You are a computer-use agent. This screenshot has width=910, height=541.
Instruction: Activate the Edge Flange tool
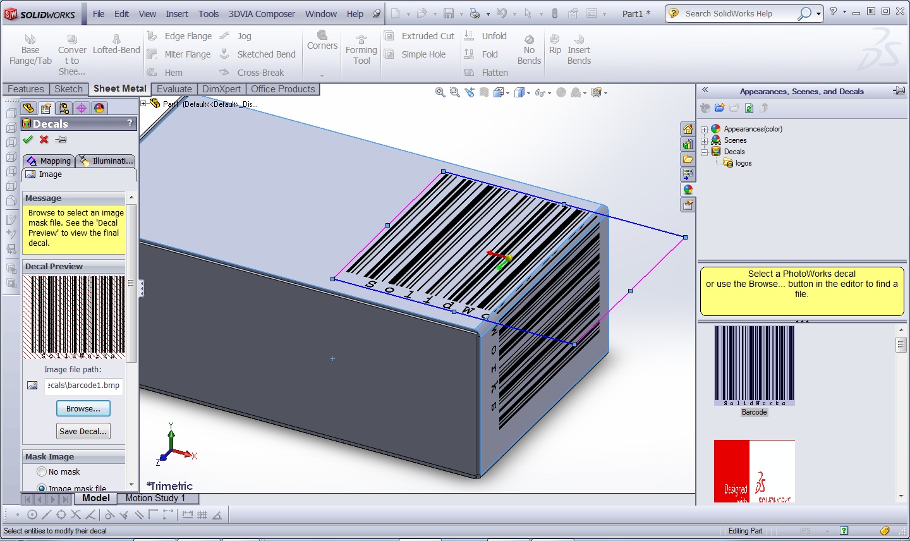click(x=180, y=36)
